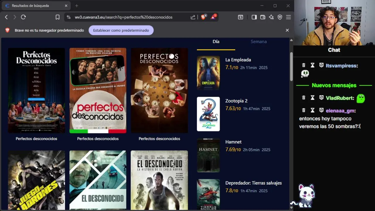
Task: Open Brave Rewards triangle icon
Action: (x=213, y=17)
